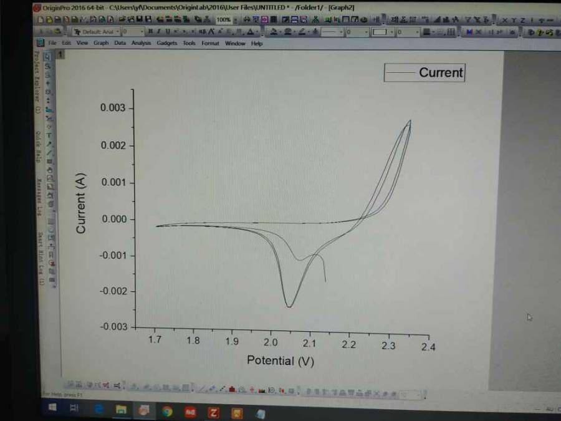Open the Messages Log side tab
Viewport: 561px width, 421px height.
pyautogui.click(x=39, y=197)
